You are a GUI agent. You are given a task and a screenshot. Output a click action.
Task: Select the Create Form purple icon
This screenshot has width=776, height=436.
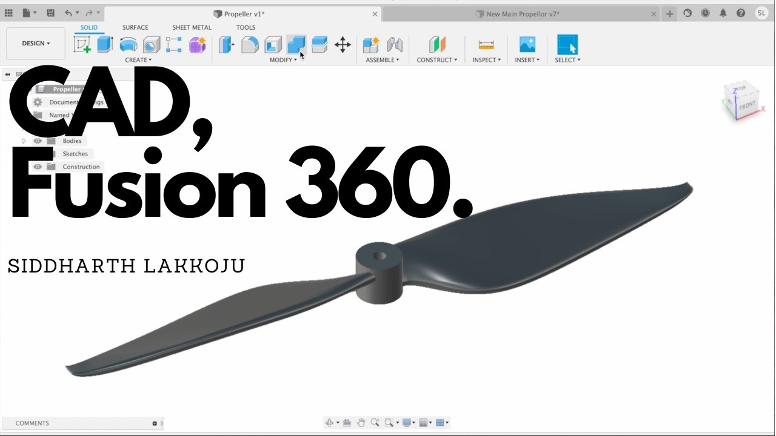197,45
